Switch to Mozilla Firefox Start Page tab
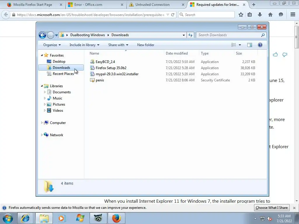Screen dimensions: 299x224 tap(33, 5)
